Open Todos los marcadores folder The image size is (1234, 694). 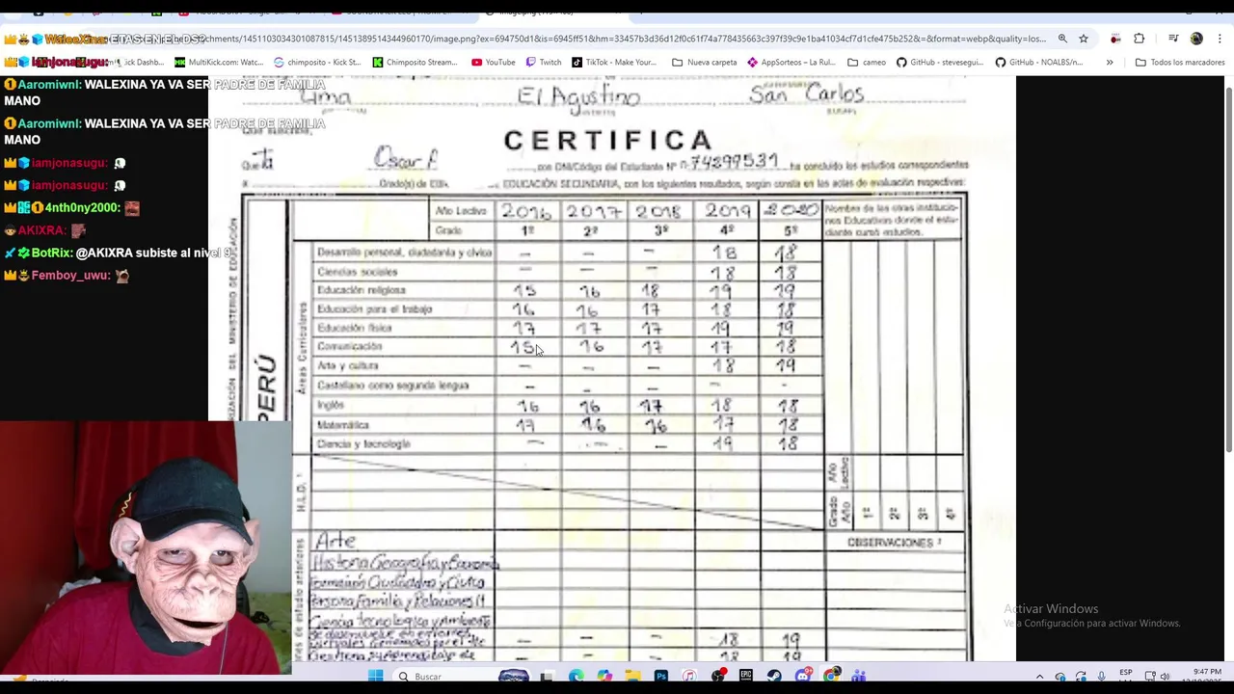(1180, 62)
